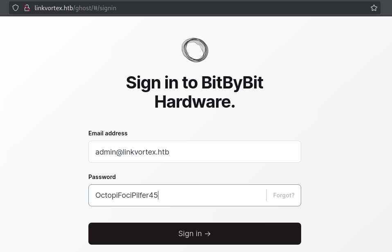Focus the Password input field
Image resolution: width=392 pixels, height=252 pixels.
178,195
